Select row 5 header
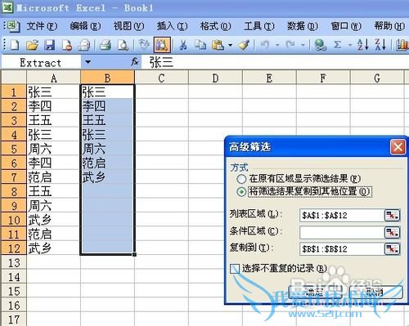The image size is (409, 326). (14, 149)
